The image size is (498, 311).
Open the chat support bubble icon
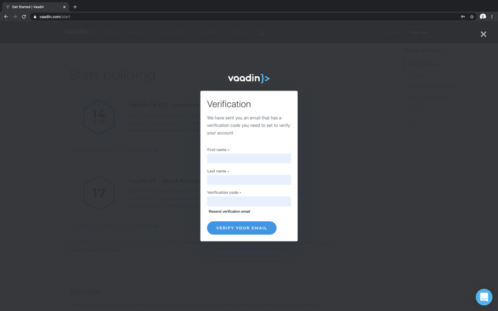(484, 297)
